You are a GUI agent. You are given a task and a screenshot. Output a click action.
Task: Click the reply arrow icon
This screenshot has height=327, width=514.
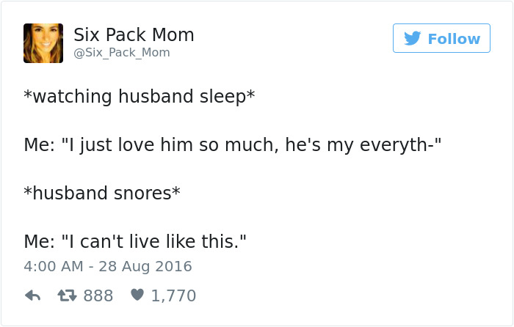32,296
